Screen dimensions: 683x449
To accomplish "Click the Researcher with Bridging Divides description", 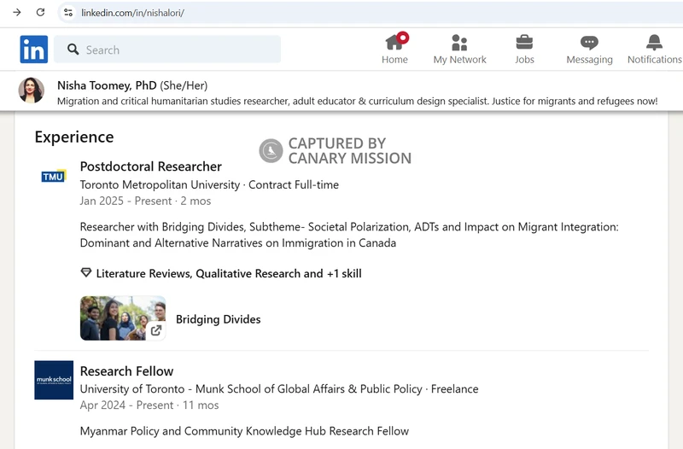I will (x=349, y=235).
